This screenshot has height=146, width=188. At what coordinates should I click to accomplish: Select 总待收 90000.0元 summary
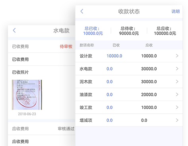(x=129, y=31)
